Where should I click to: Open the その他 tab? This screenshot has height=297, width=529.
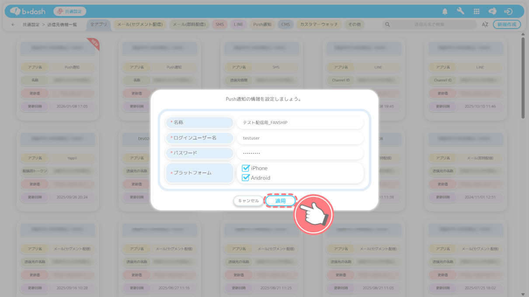click(x=355, y=24)
